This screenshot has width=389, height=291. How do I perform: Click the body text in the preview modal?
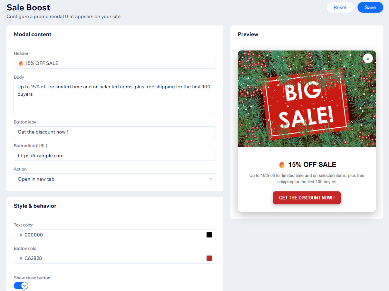point(307,178)
